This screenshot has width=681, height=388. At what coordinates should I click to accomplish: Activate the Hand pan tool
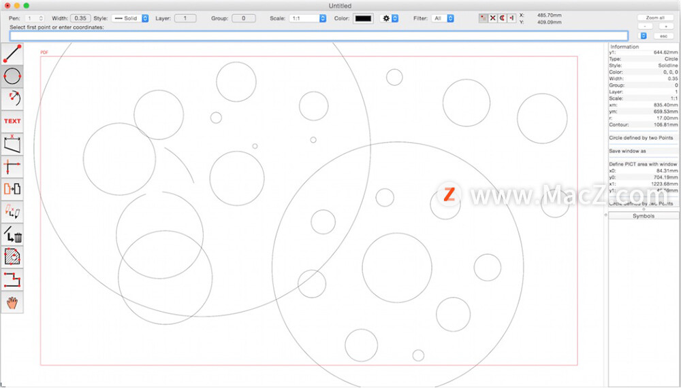[12, 302]
